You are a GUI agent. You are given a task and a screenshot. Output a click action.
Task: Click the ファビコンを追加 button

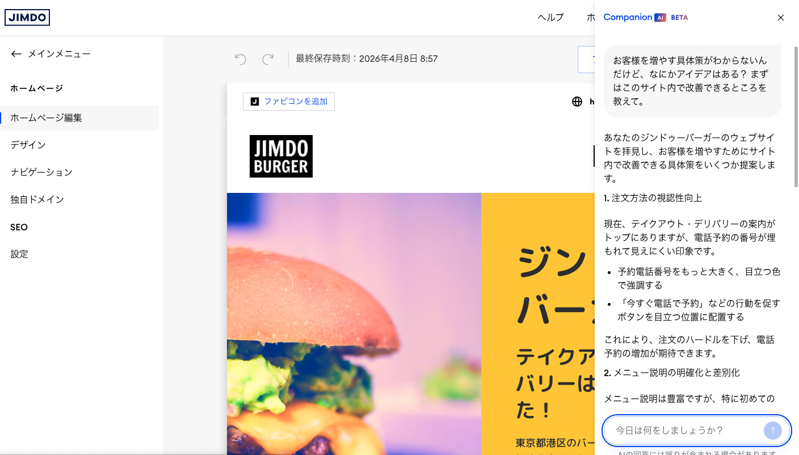[289, 102]
